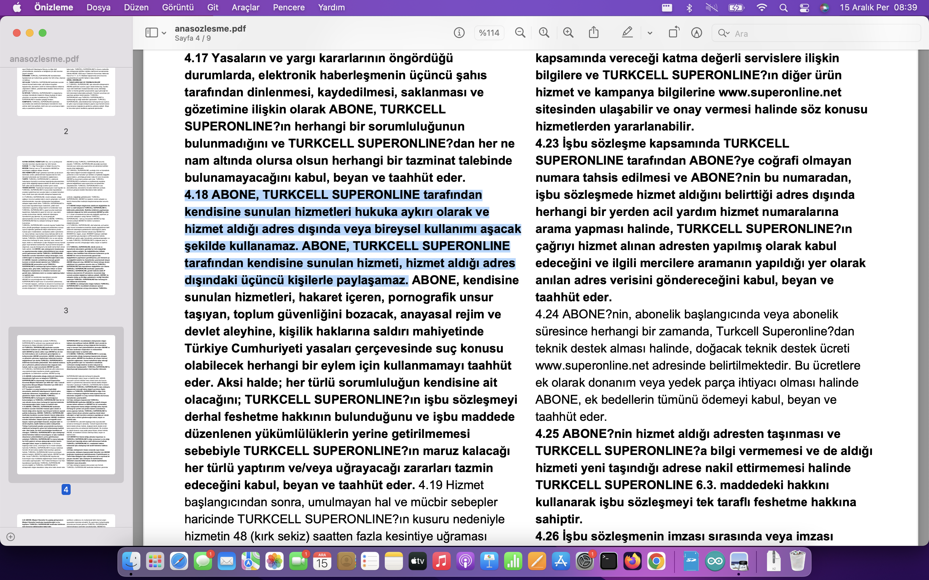
Task: Open highlight color options arrow
Action: (x=650, y=34)
